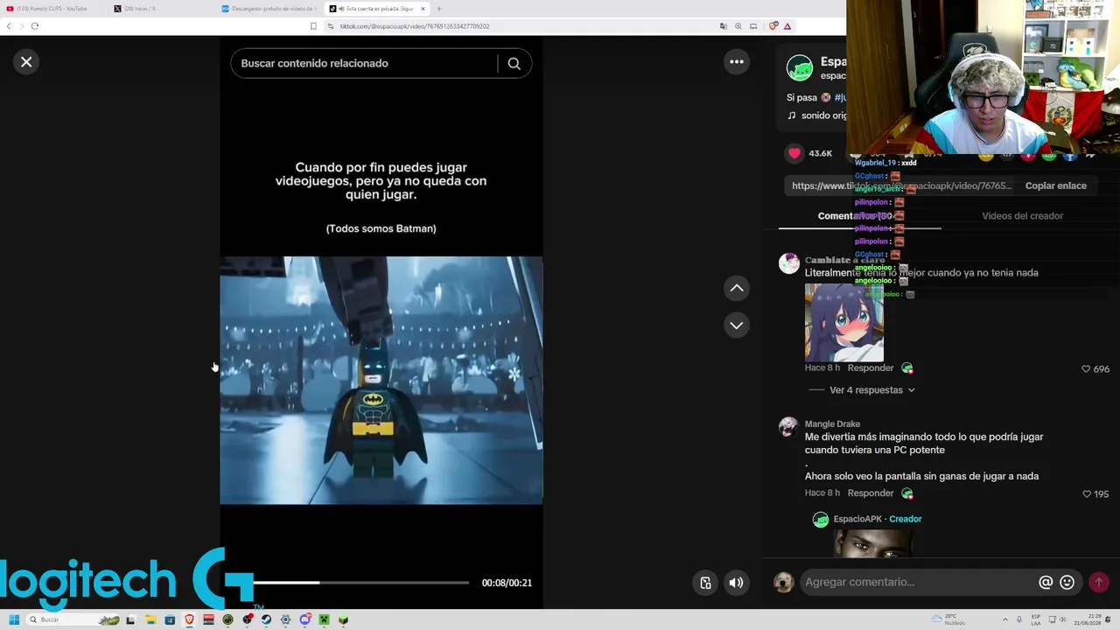
Task: Open the Brave browser taskbar icon
Action: [189, 619]
